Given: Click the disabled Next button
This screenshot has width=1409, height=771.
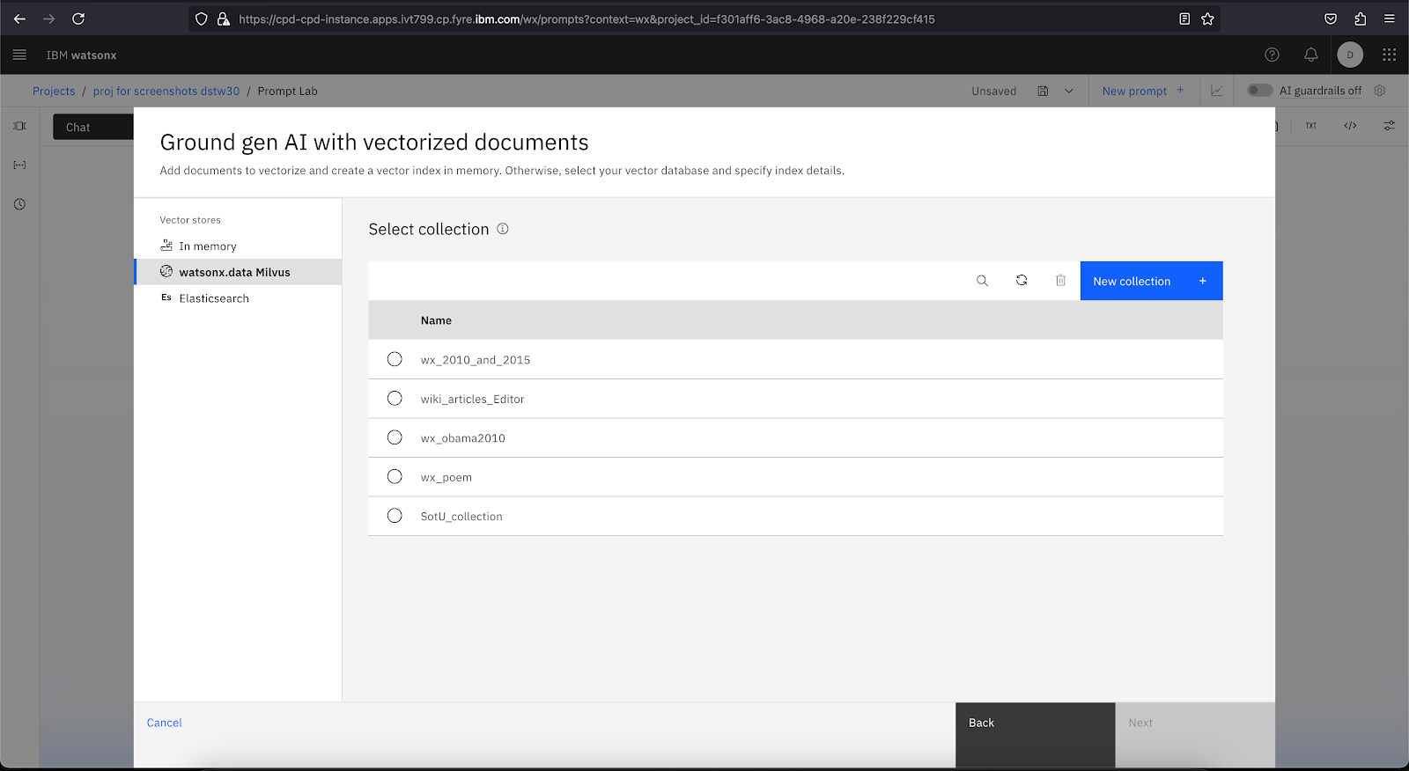Looking at the screenshot, I should pos(1195,735).
